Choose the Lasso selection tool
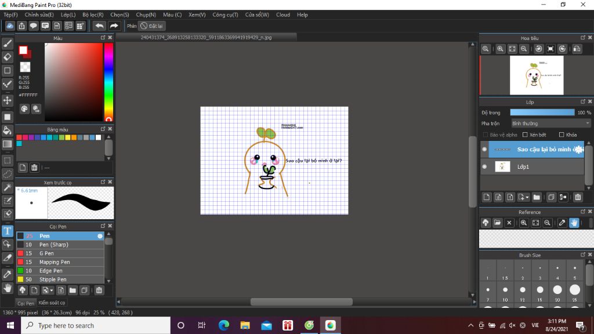Screen dimensions: 594x334 7,174
